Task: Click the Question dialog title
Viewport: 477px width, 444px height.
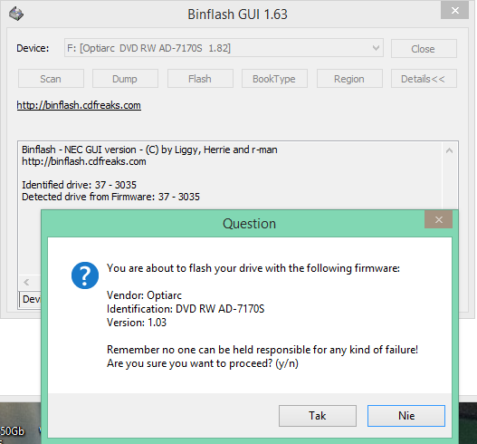Action: coord(249,224)
